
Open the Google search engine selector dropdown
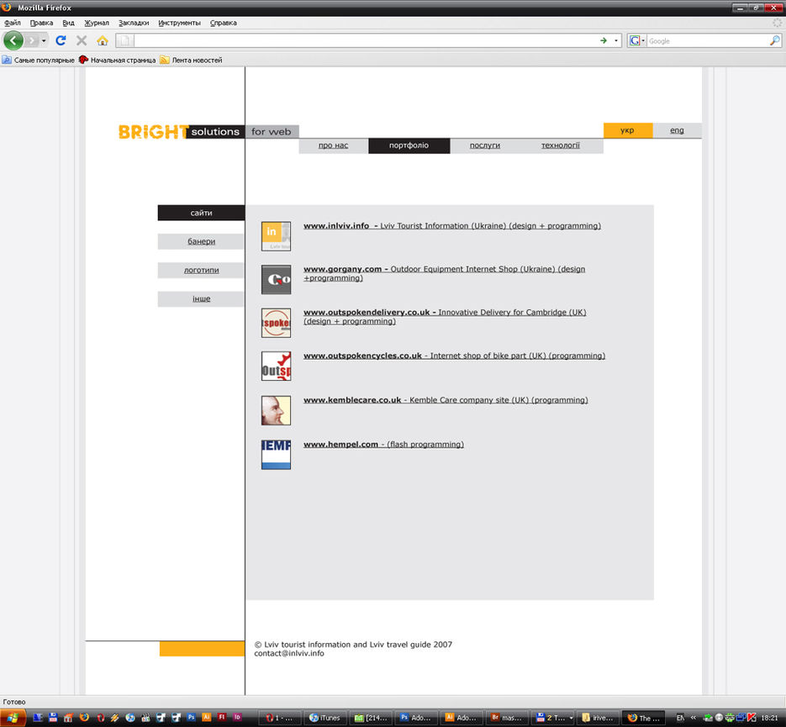click(637, 40)
